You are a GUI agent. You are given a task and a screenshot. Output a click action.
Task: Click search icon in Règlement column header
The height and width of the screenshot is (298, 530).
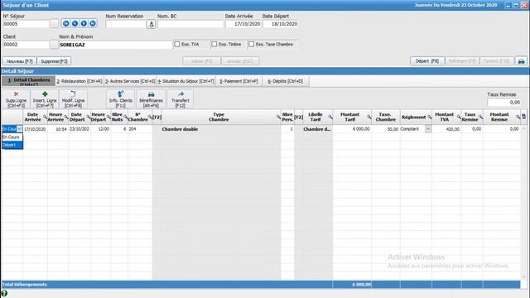click(x=429, y=117)
